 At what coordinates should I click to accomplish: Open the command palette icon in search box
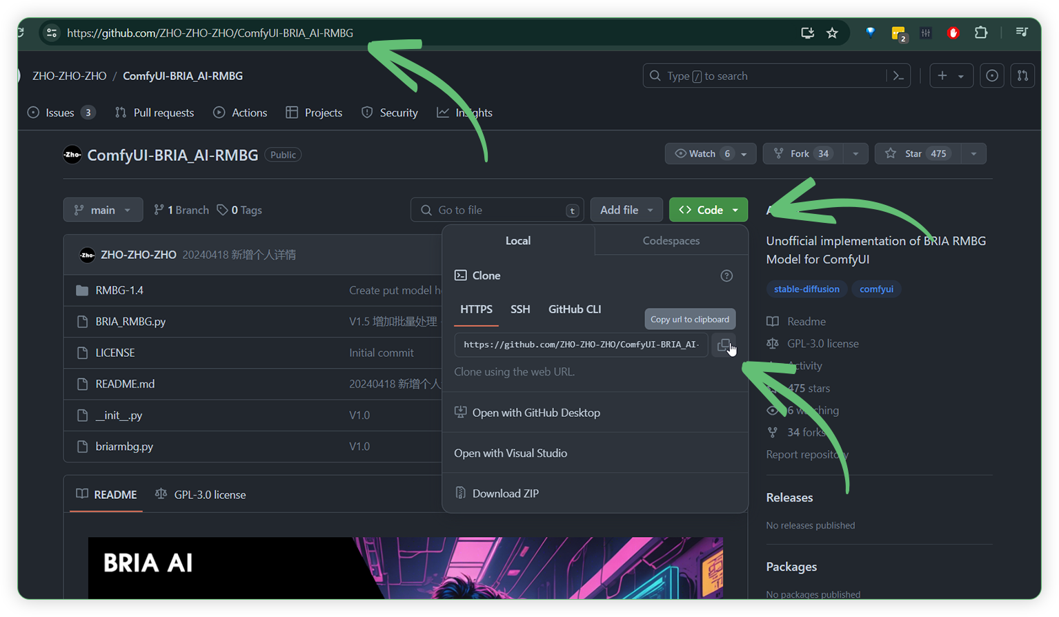click(x=898, y=76)
